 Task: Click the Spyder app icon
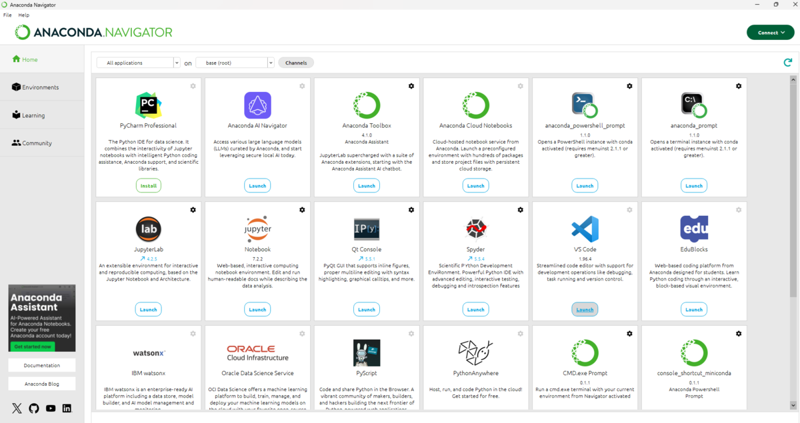(476, 229)
